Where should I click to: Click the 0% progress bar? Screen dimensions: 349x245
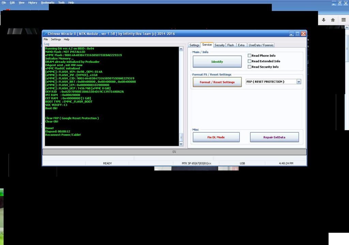(x=174, y=152)
